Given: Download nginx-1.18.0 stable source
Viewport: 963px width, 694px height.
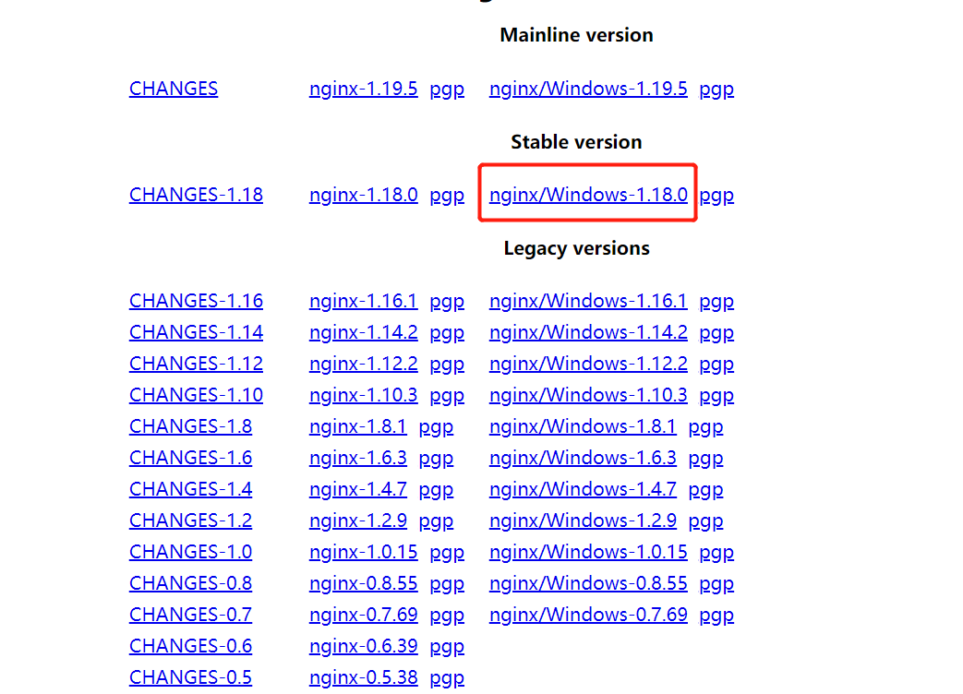Looking at the screenshot, I should tap(364, 195).
